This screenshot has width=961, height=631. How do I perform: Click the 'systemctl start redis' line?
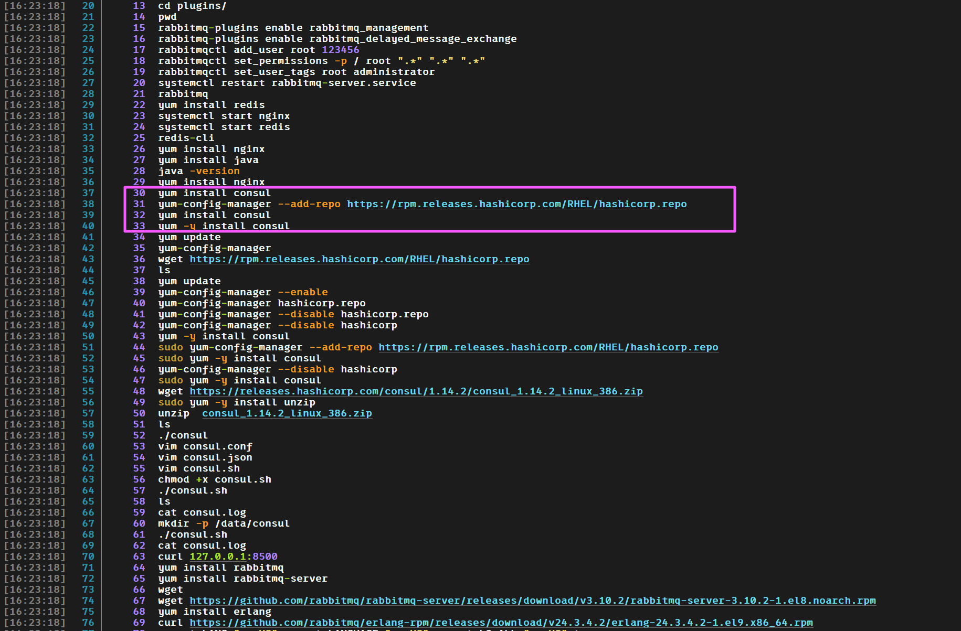224,127
